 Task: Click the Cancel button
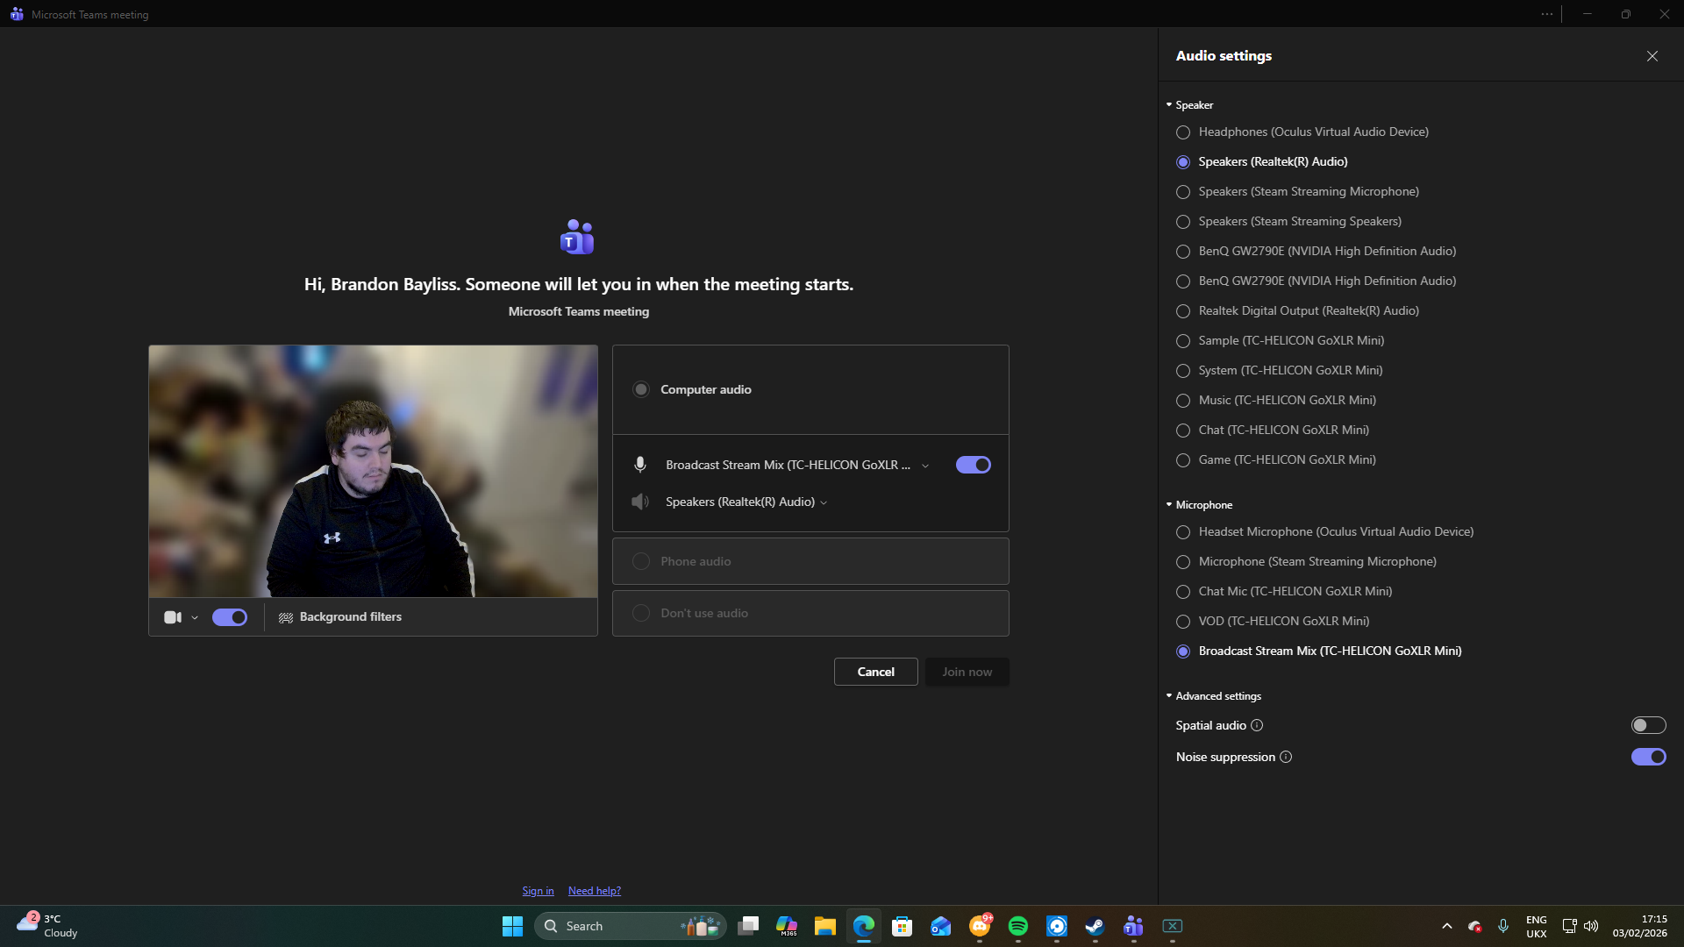tap(875, 672)
